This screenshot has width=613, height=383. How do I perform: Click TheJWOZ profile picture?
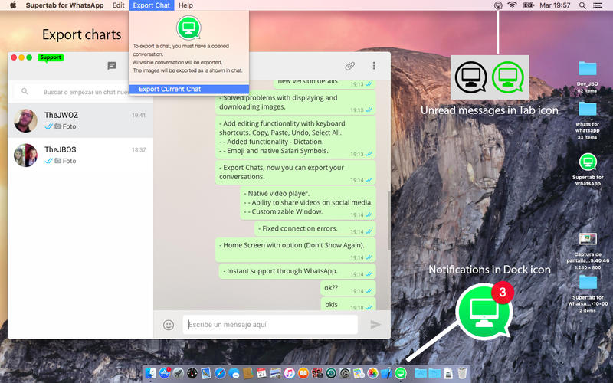point(25,120)
